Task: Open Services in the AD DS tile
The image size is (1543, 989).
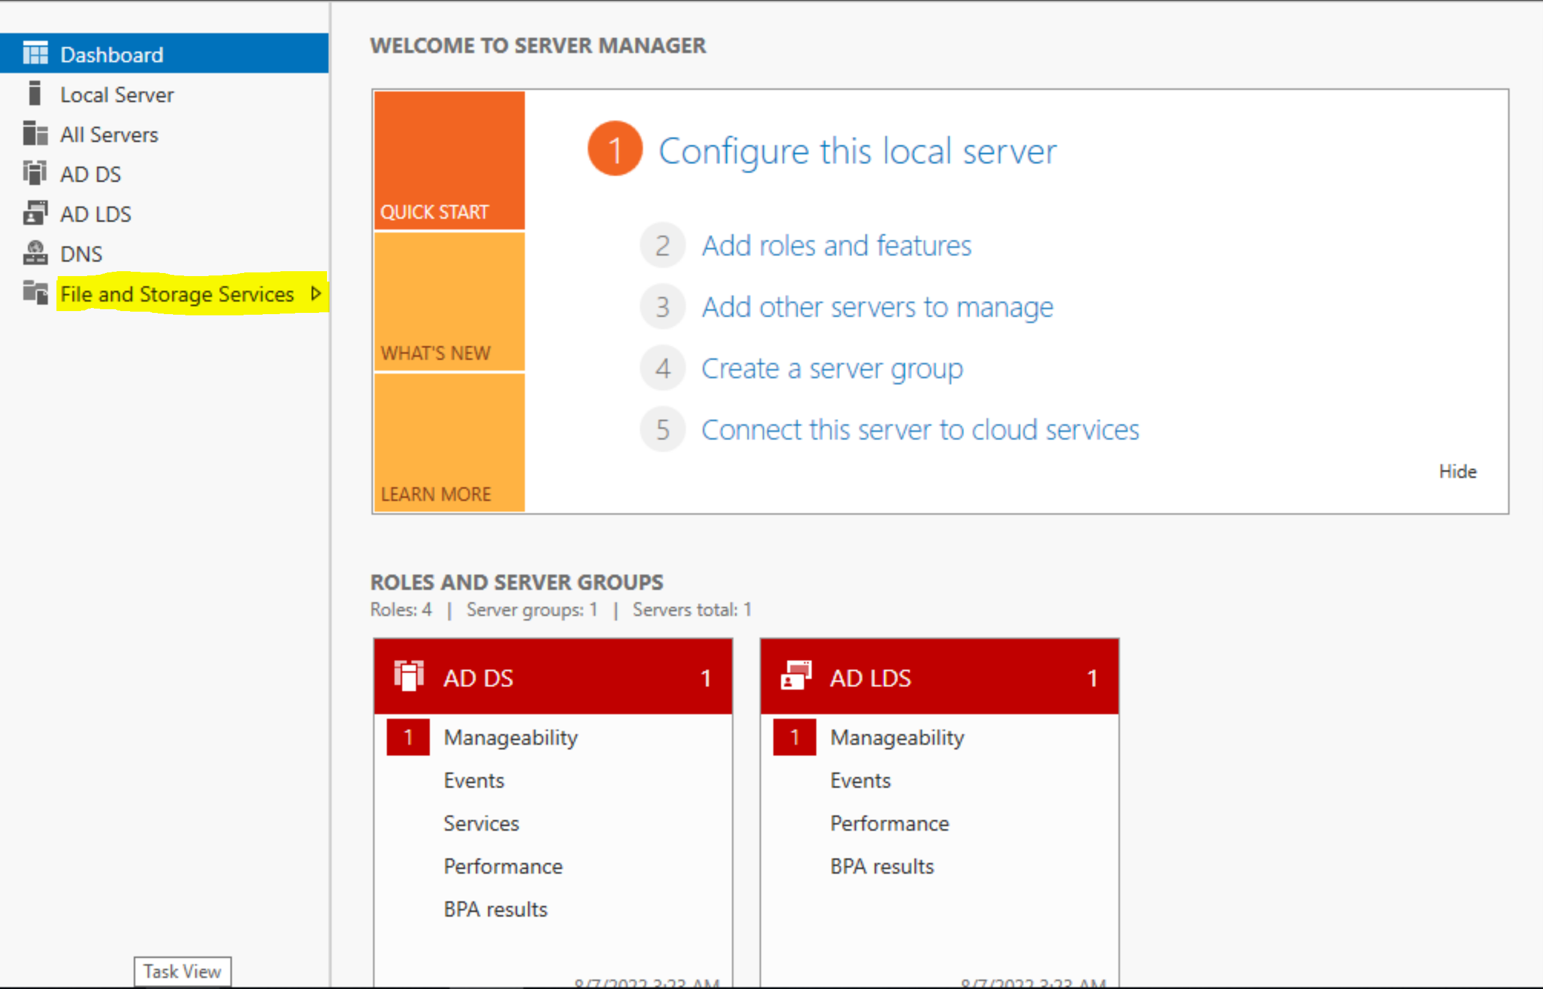Action: coord(481,823)
